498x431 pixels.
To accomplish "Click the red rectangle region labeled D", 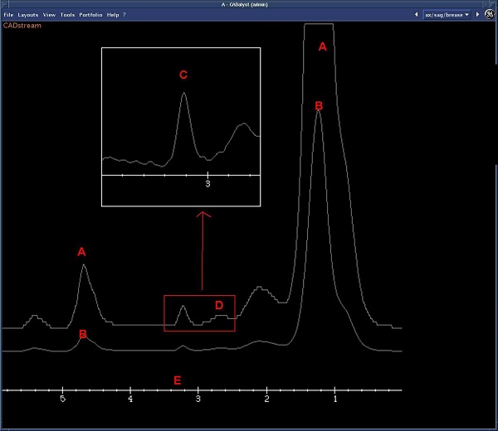I will pos(199,313).
